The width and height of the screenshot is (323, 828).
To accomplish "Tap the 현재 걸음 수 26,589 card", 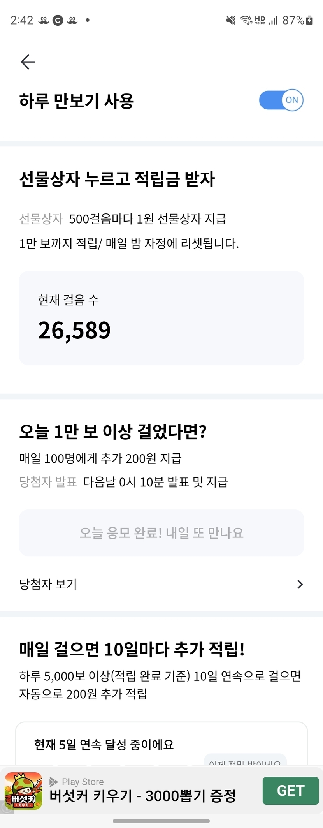I will (x=161, y=318).
